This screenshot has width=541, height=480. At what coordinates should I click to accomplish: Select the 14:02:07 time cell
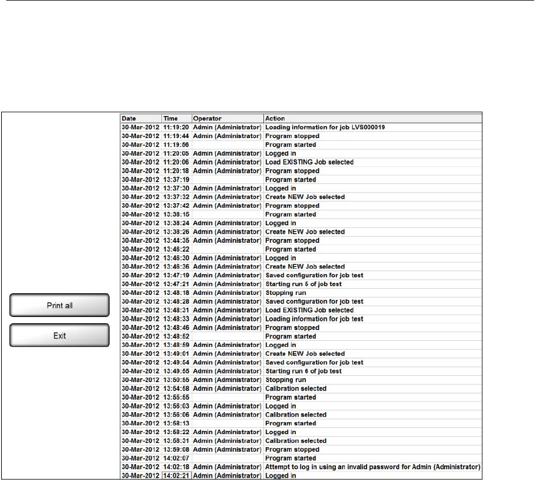pos(176,458)
